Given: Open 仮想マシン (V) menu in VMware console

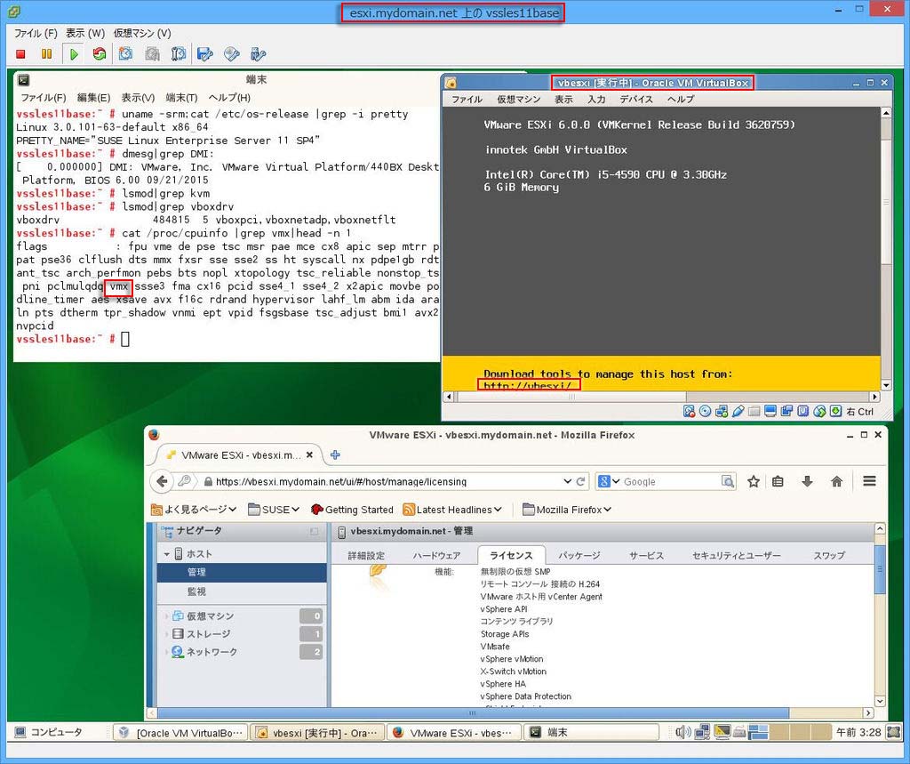Looking at the screenshot, I should click(x=142, y=33).
